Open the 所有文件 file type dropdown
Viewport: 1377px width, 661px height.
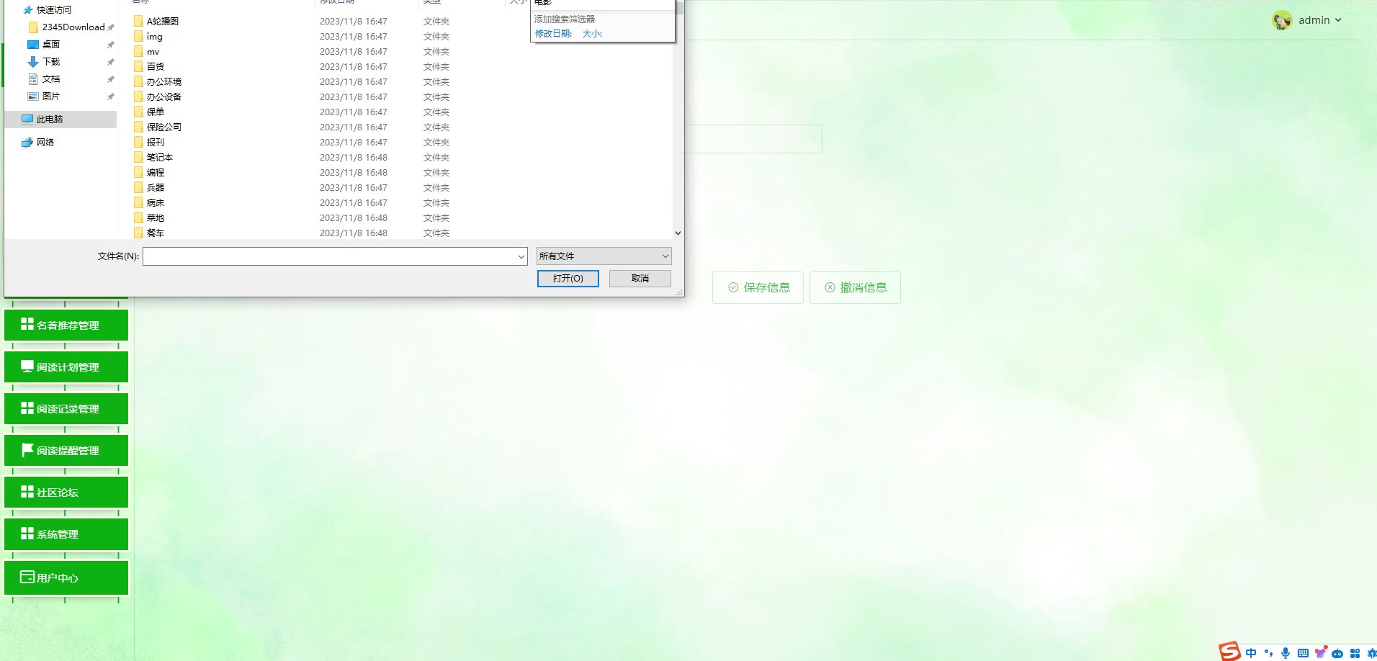(604, 256)
